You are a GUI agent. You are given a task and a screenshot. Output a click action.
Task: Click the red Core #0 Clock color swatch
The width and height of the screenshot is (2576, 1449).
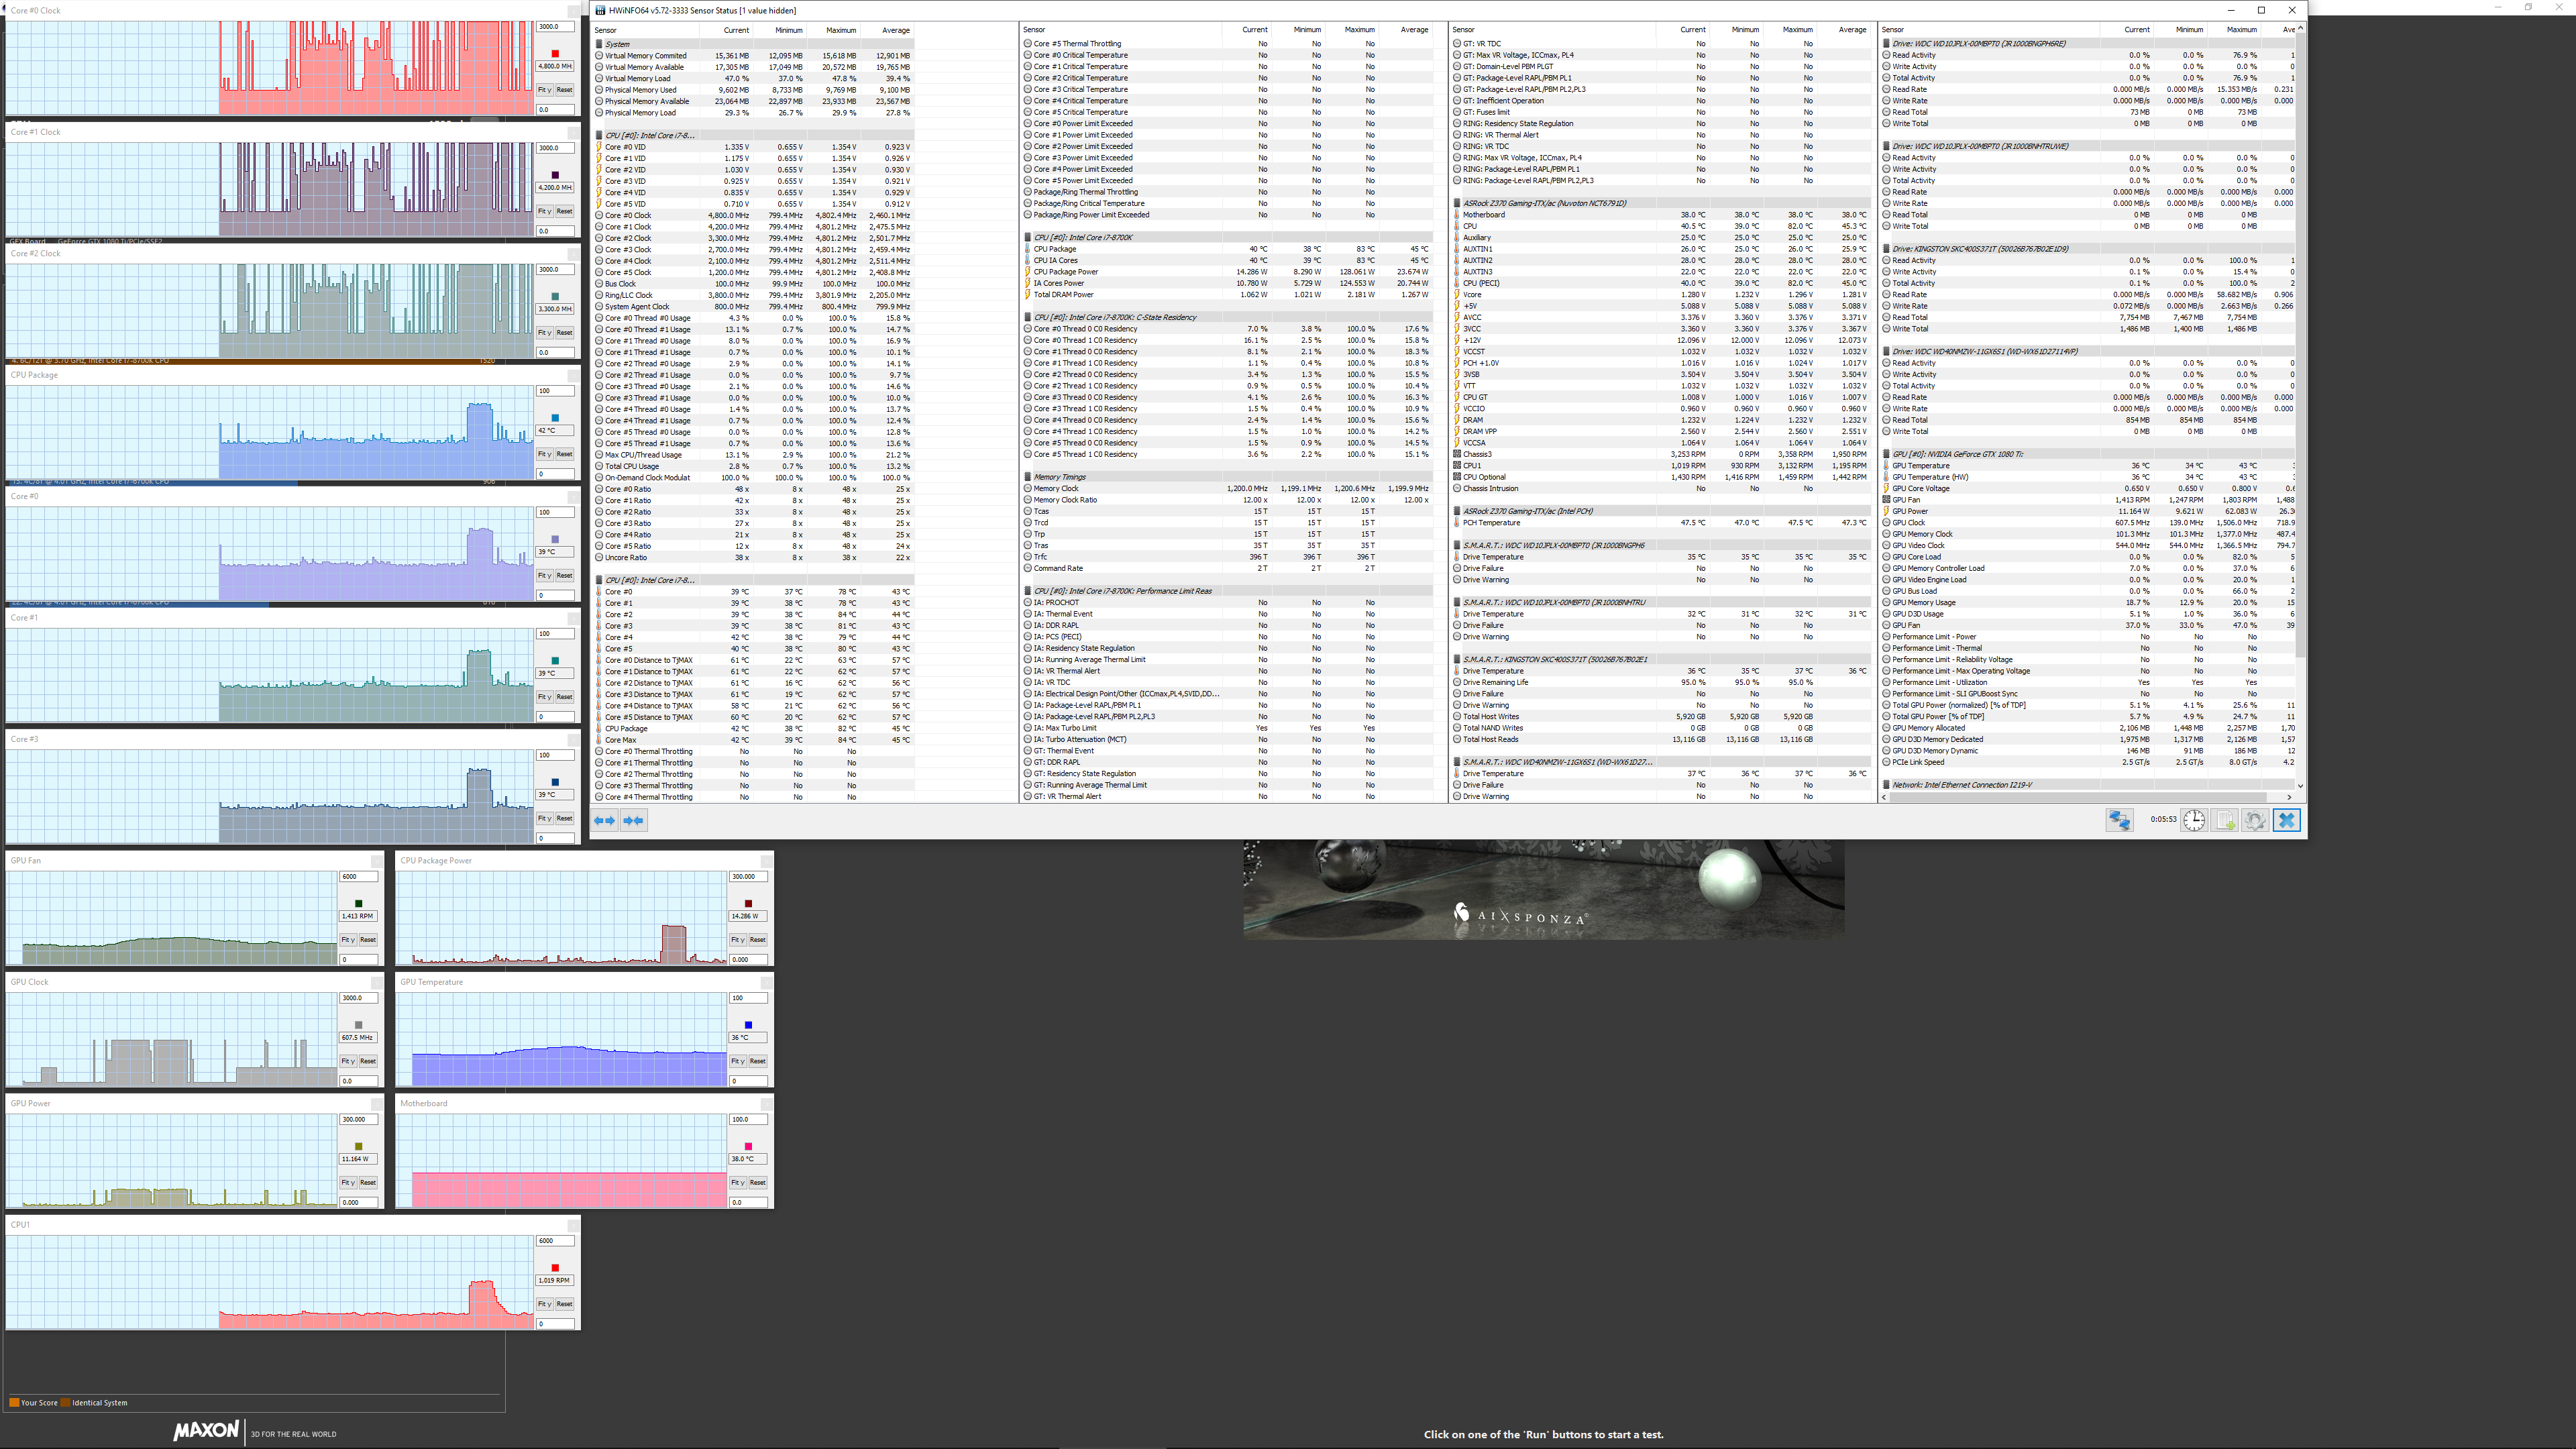pos(555,54)
